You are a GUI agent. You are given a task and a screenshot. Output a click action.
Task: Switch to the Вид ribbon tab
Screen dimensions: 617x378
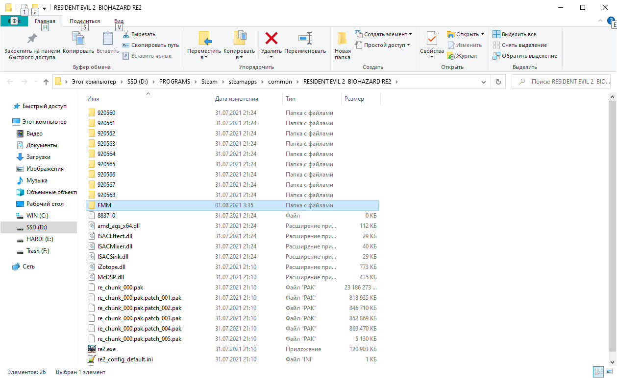[x=119, y=21]
